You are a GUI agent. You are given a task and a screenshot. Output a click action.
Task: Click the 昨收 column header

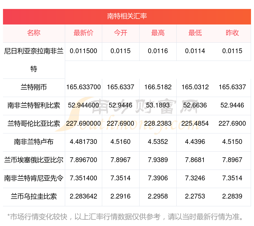(x=232, y=33)
